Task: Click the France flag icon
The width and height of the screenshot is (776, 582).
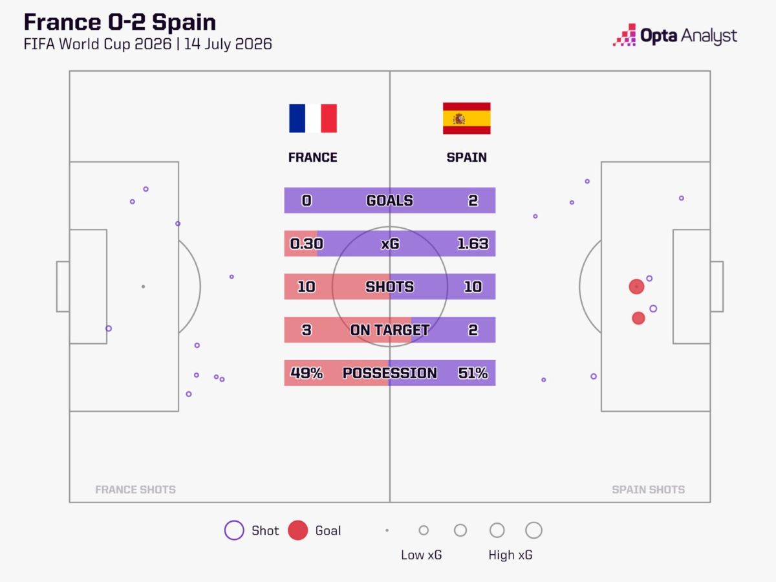Action: tap(313, 118)
